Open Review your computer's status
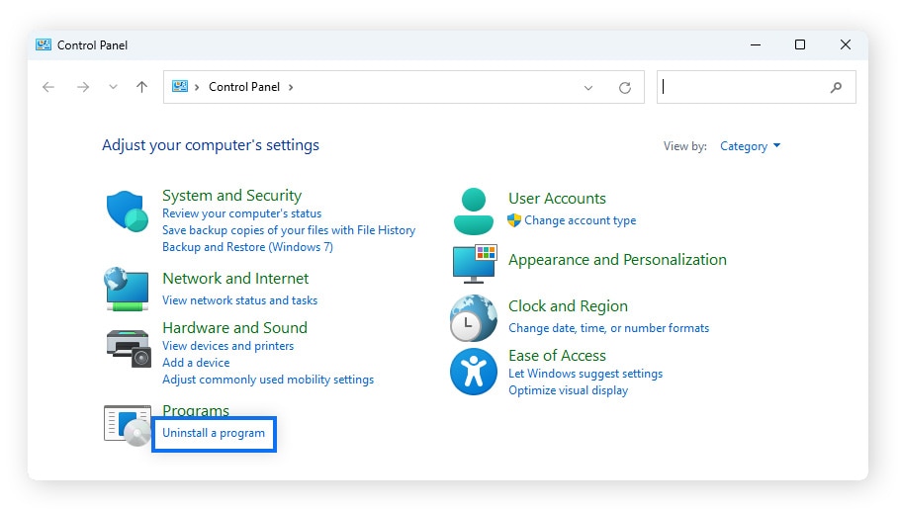Screen dimensions: 900x509 coord(241,213)
